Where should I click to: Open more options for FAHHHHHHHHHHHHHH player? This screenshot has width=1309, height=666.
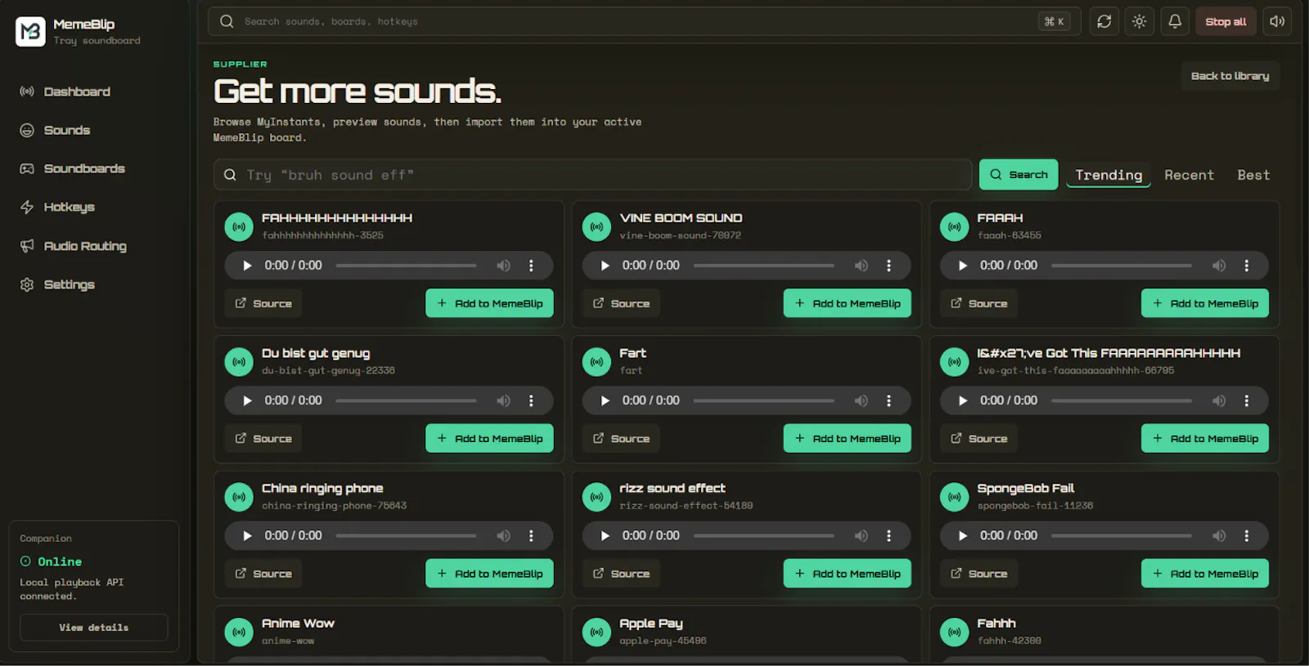click(531, 266)
